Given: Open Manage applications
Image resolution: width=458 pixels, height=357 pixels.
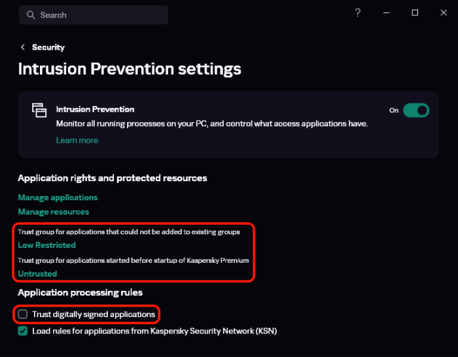Looking at the screenshot, I should (58, 197).
